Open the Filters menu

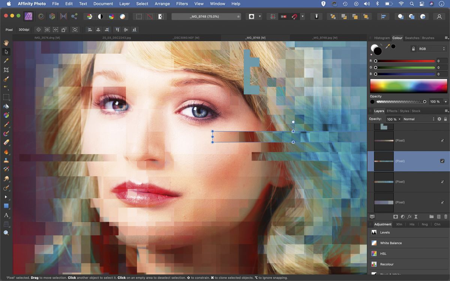point(182,4)
